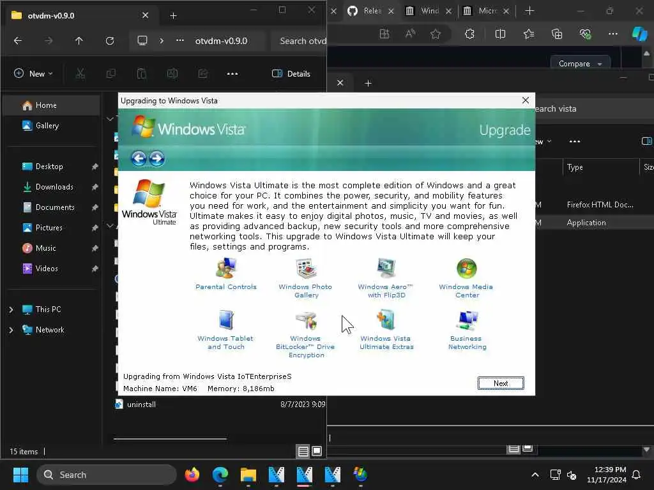The image size is (654, 490).
Task: Open Videos in Explorer sidebar
Action: pyautogui.click(x=51, y=269)
